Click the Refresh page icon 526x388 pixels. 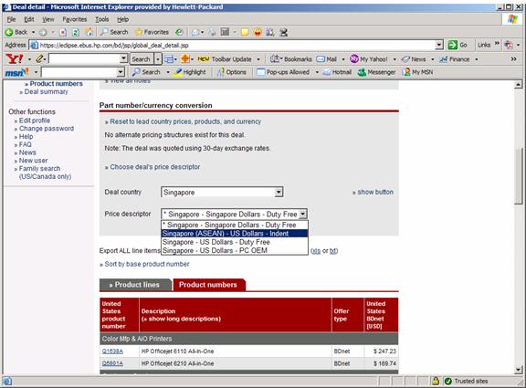tap(76, 33)
